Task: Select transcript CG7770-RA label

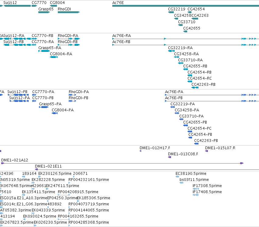Action: point(43,42)
